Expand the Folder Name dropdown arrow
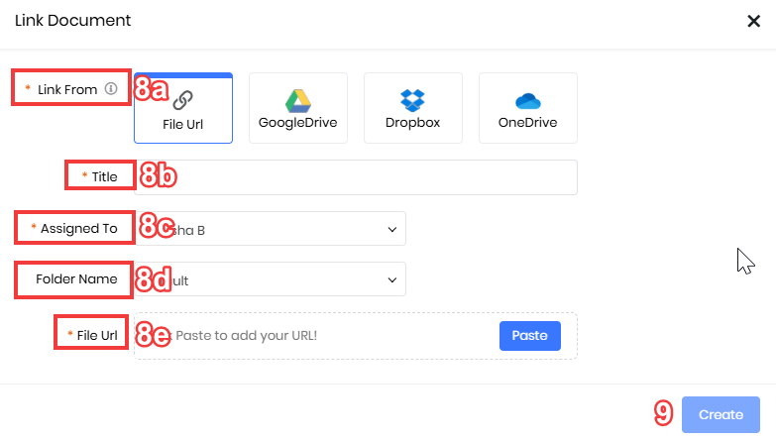The width and height of the screenshot is (776, 442). 391,280
